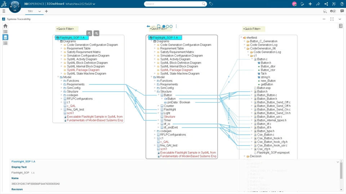Select Cse_Button_hook_cfg.h file
The width and height of the screenshot is (346, 194).
[272, 142]
